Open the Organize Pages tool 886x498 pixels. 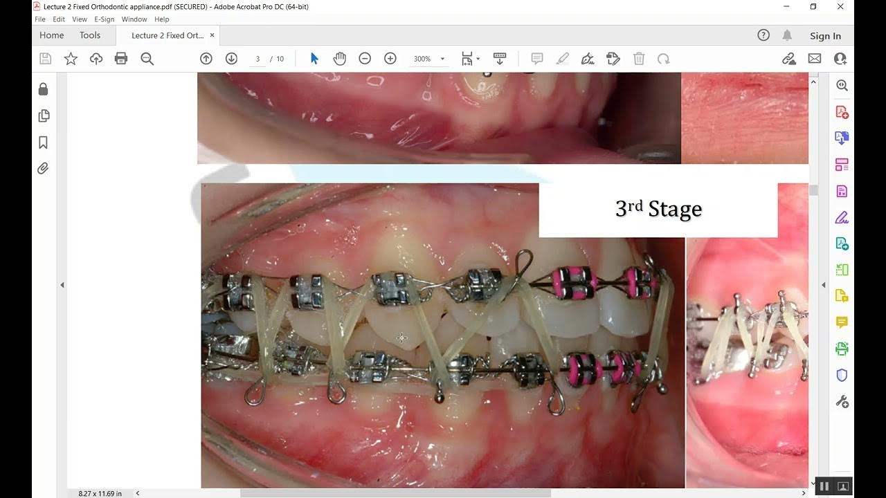tap(842, 165)
